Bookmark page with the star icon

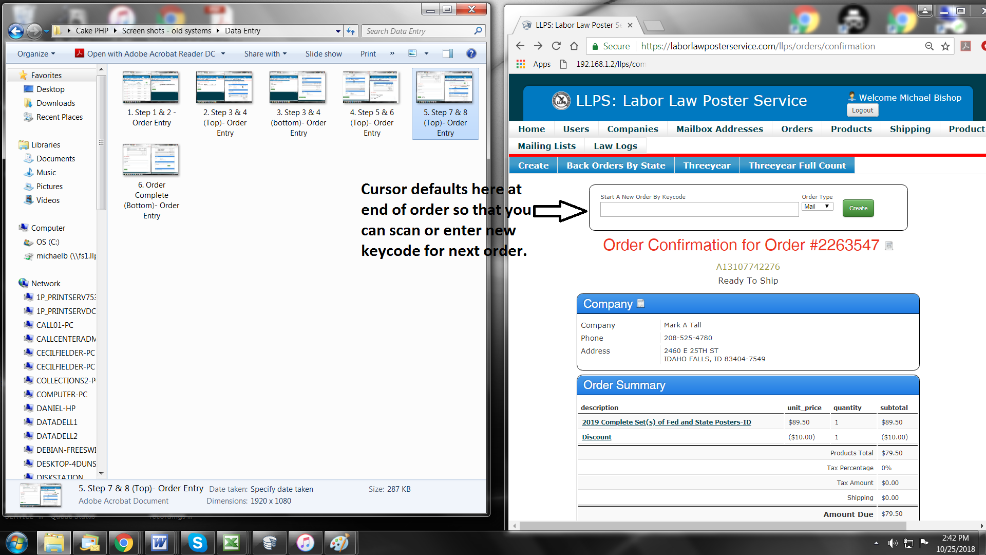945,46
